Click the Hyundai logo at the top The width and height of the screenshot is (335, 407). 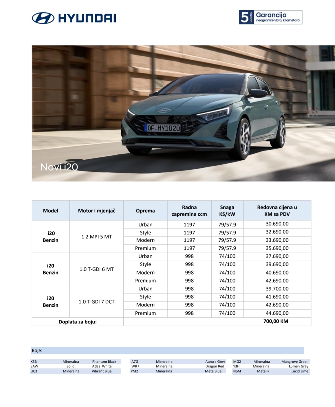click(x=74, y=18)
